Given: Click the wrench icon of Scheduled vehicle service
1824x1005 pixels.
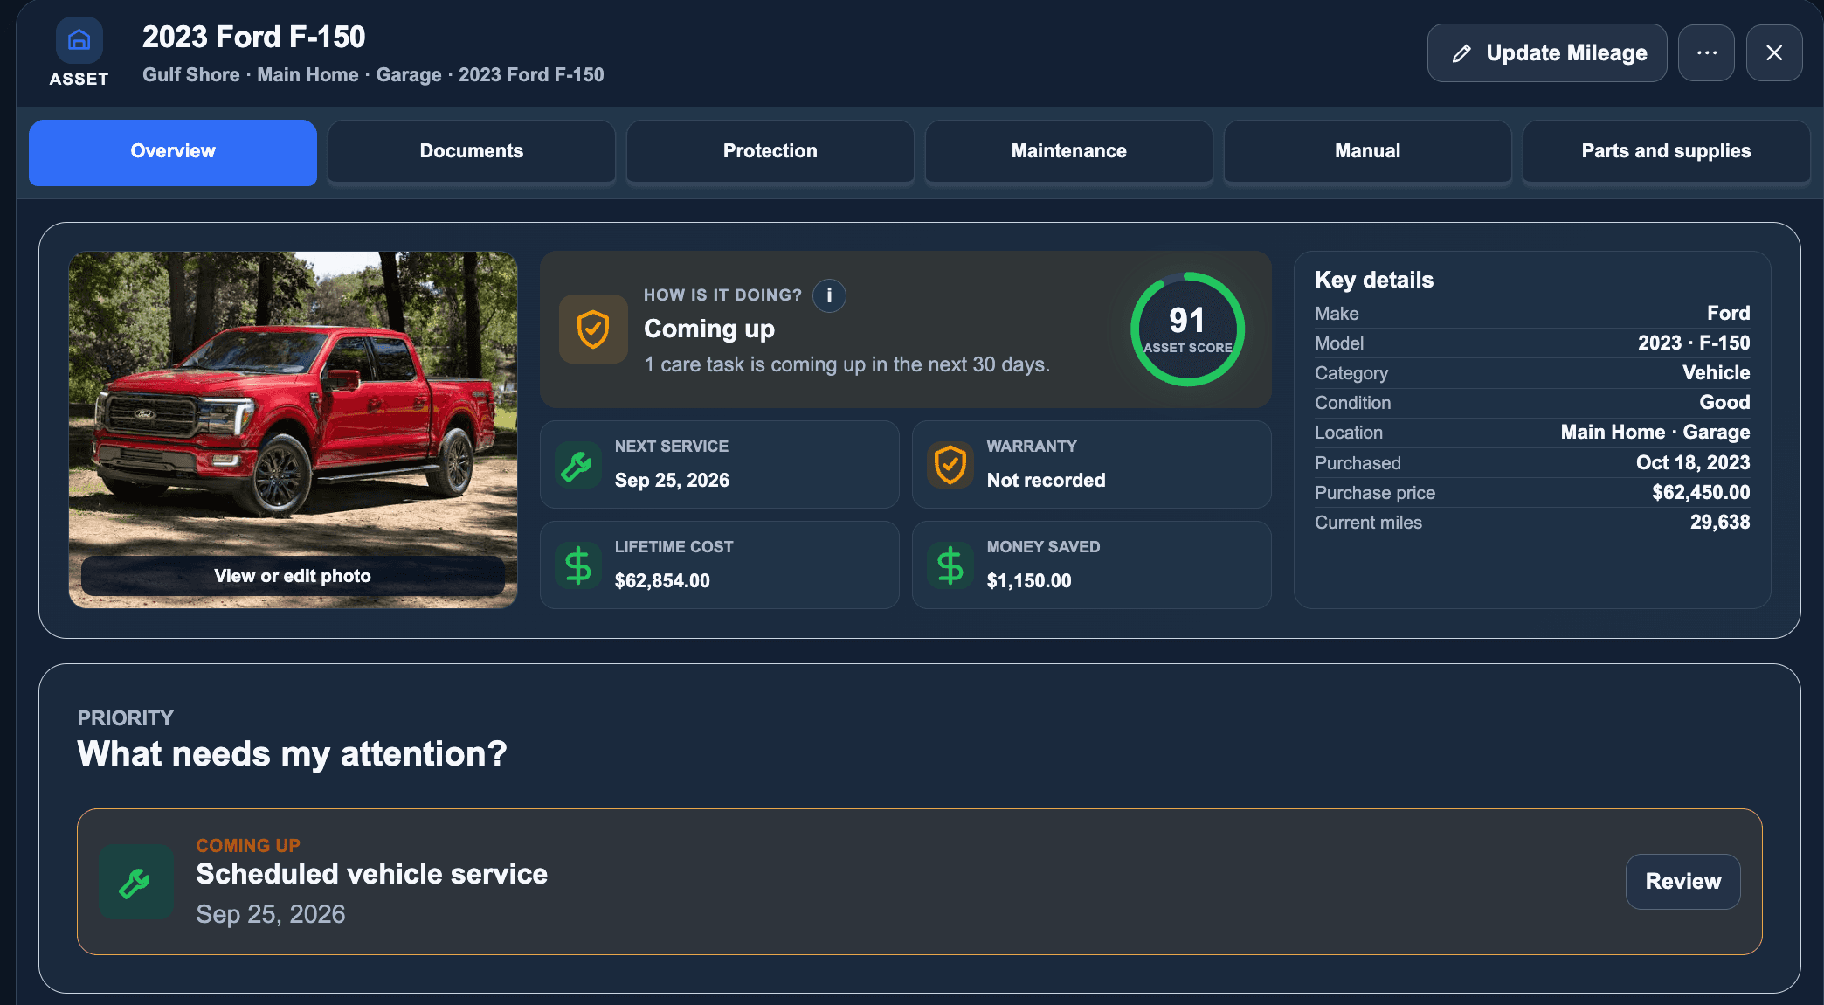Looking at the screenshot, I should tap(136, 882).
